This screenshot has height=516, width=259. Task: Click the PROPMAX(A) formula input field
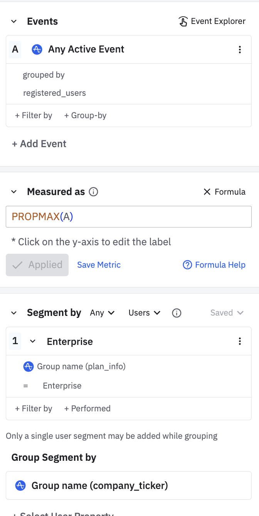[x=129, y=217]
